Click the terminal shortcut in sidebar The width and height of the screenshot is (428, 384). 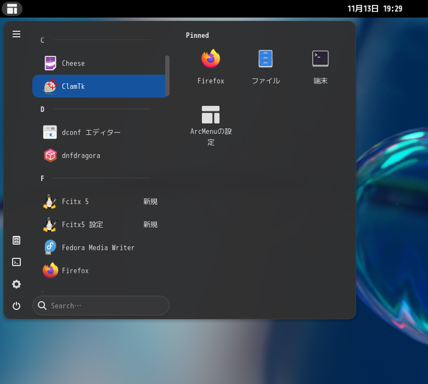coord(16,262)
